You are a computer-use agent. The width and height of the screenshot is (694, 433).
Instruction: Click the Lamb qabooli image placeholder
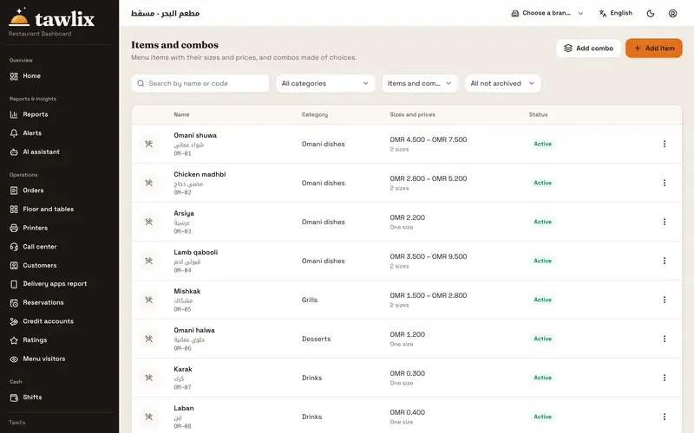(x=148, y=262)
